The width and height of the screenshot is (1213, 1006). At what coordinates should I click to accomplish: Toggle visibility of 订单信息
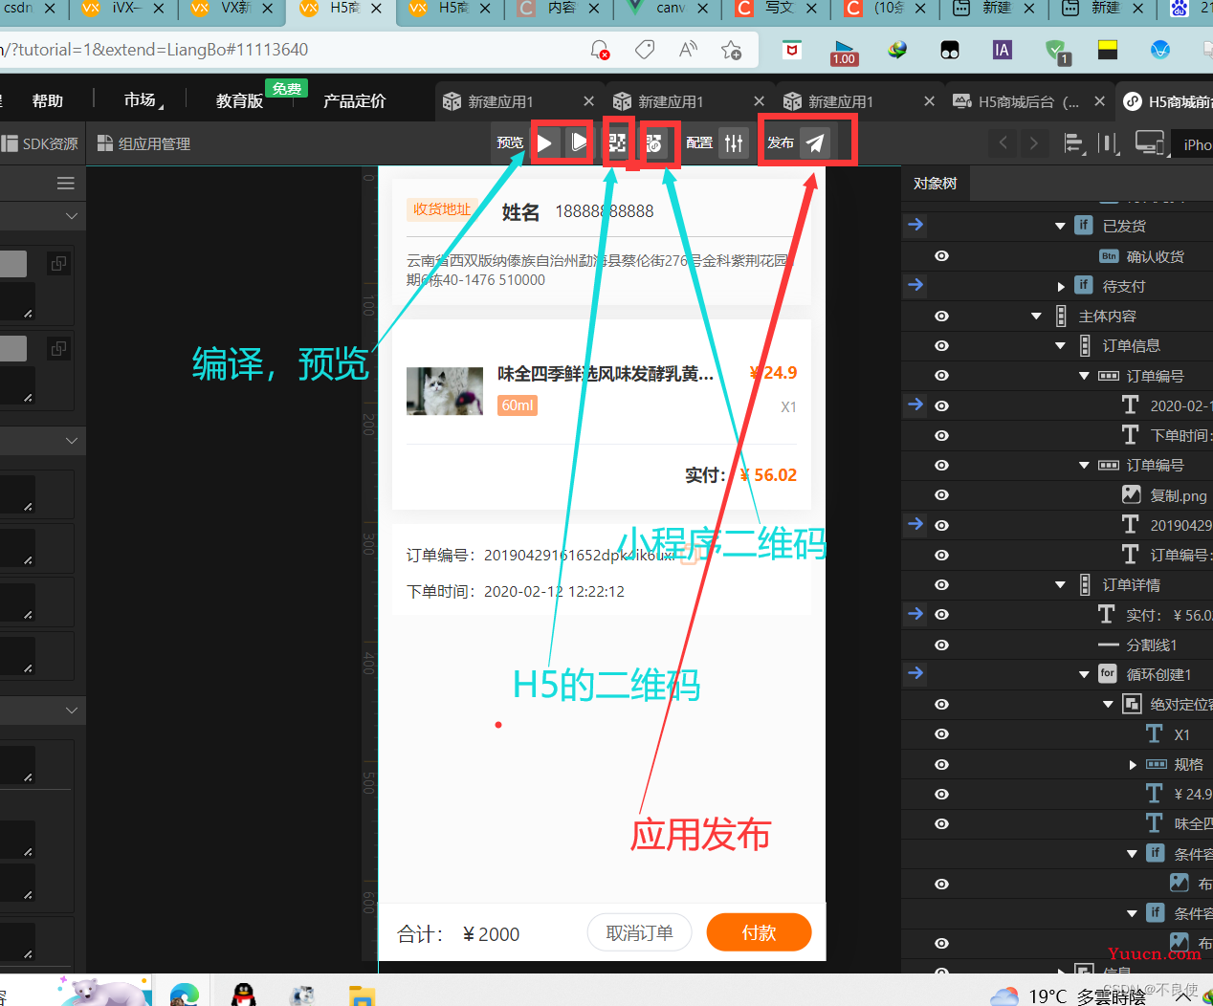[941, 345]
